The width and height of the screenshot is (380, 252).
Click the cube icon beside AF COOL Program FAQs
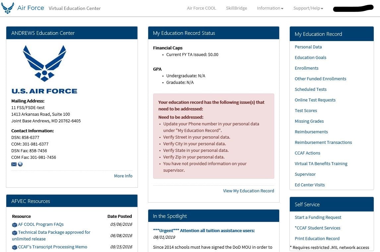pyautogui.click(x=15, y=225)
